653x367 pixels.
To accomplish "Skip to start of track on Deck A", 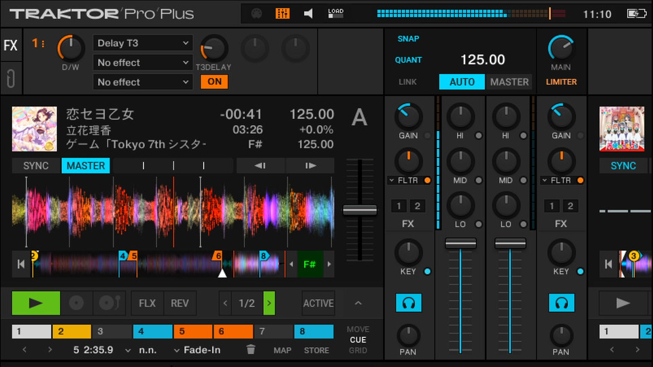I will pos(21,264).
